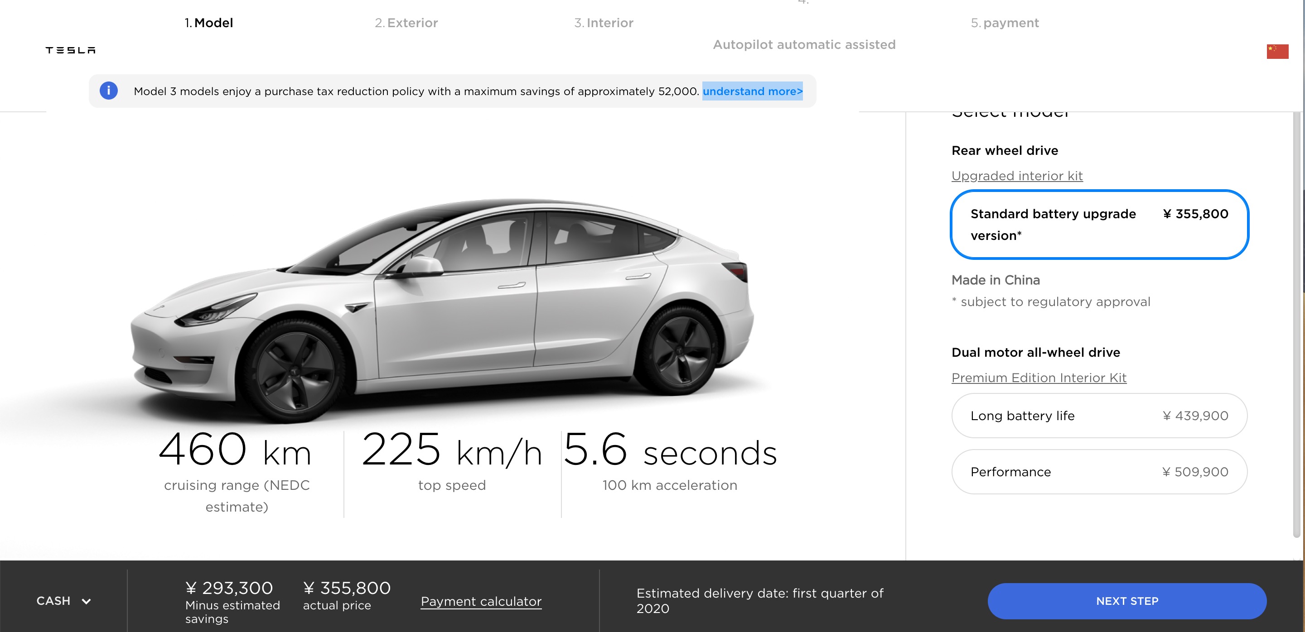Select Long battery life radio button
The image size is (1305, 632).
coord(1098,416)
